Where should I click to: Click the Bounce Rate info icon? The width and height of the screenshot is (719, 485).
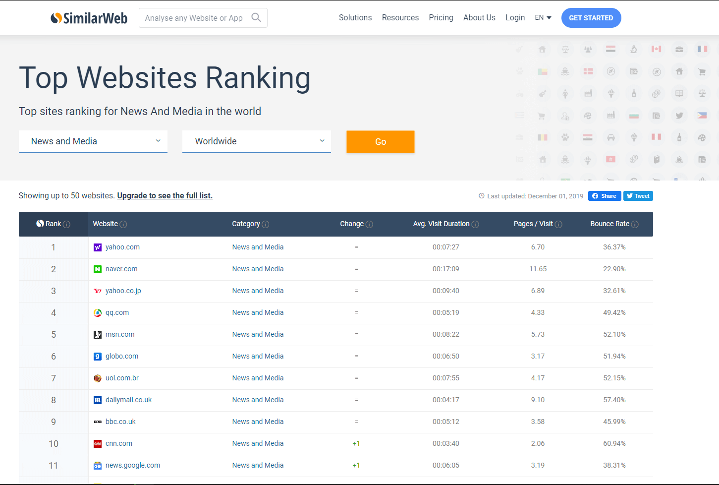coord(635,224)
